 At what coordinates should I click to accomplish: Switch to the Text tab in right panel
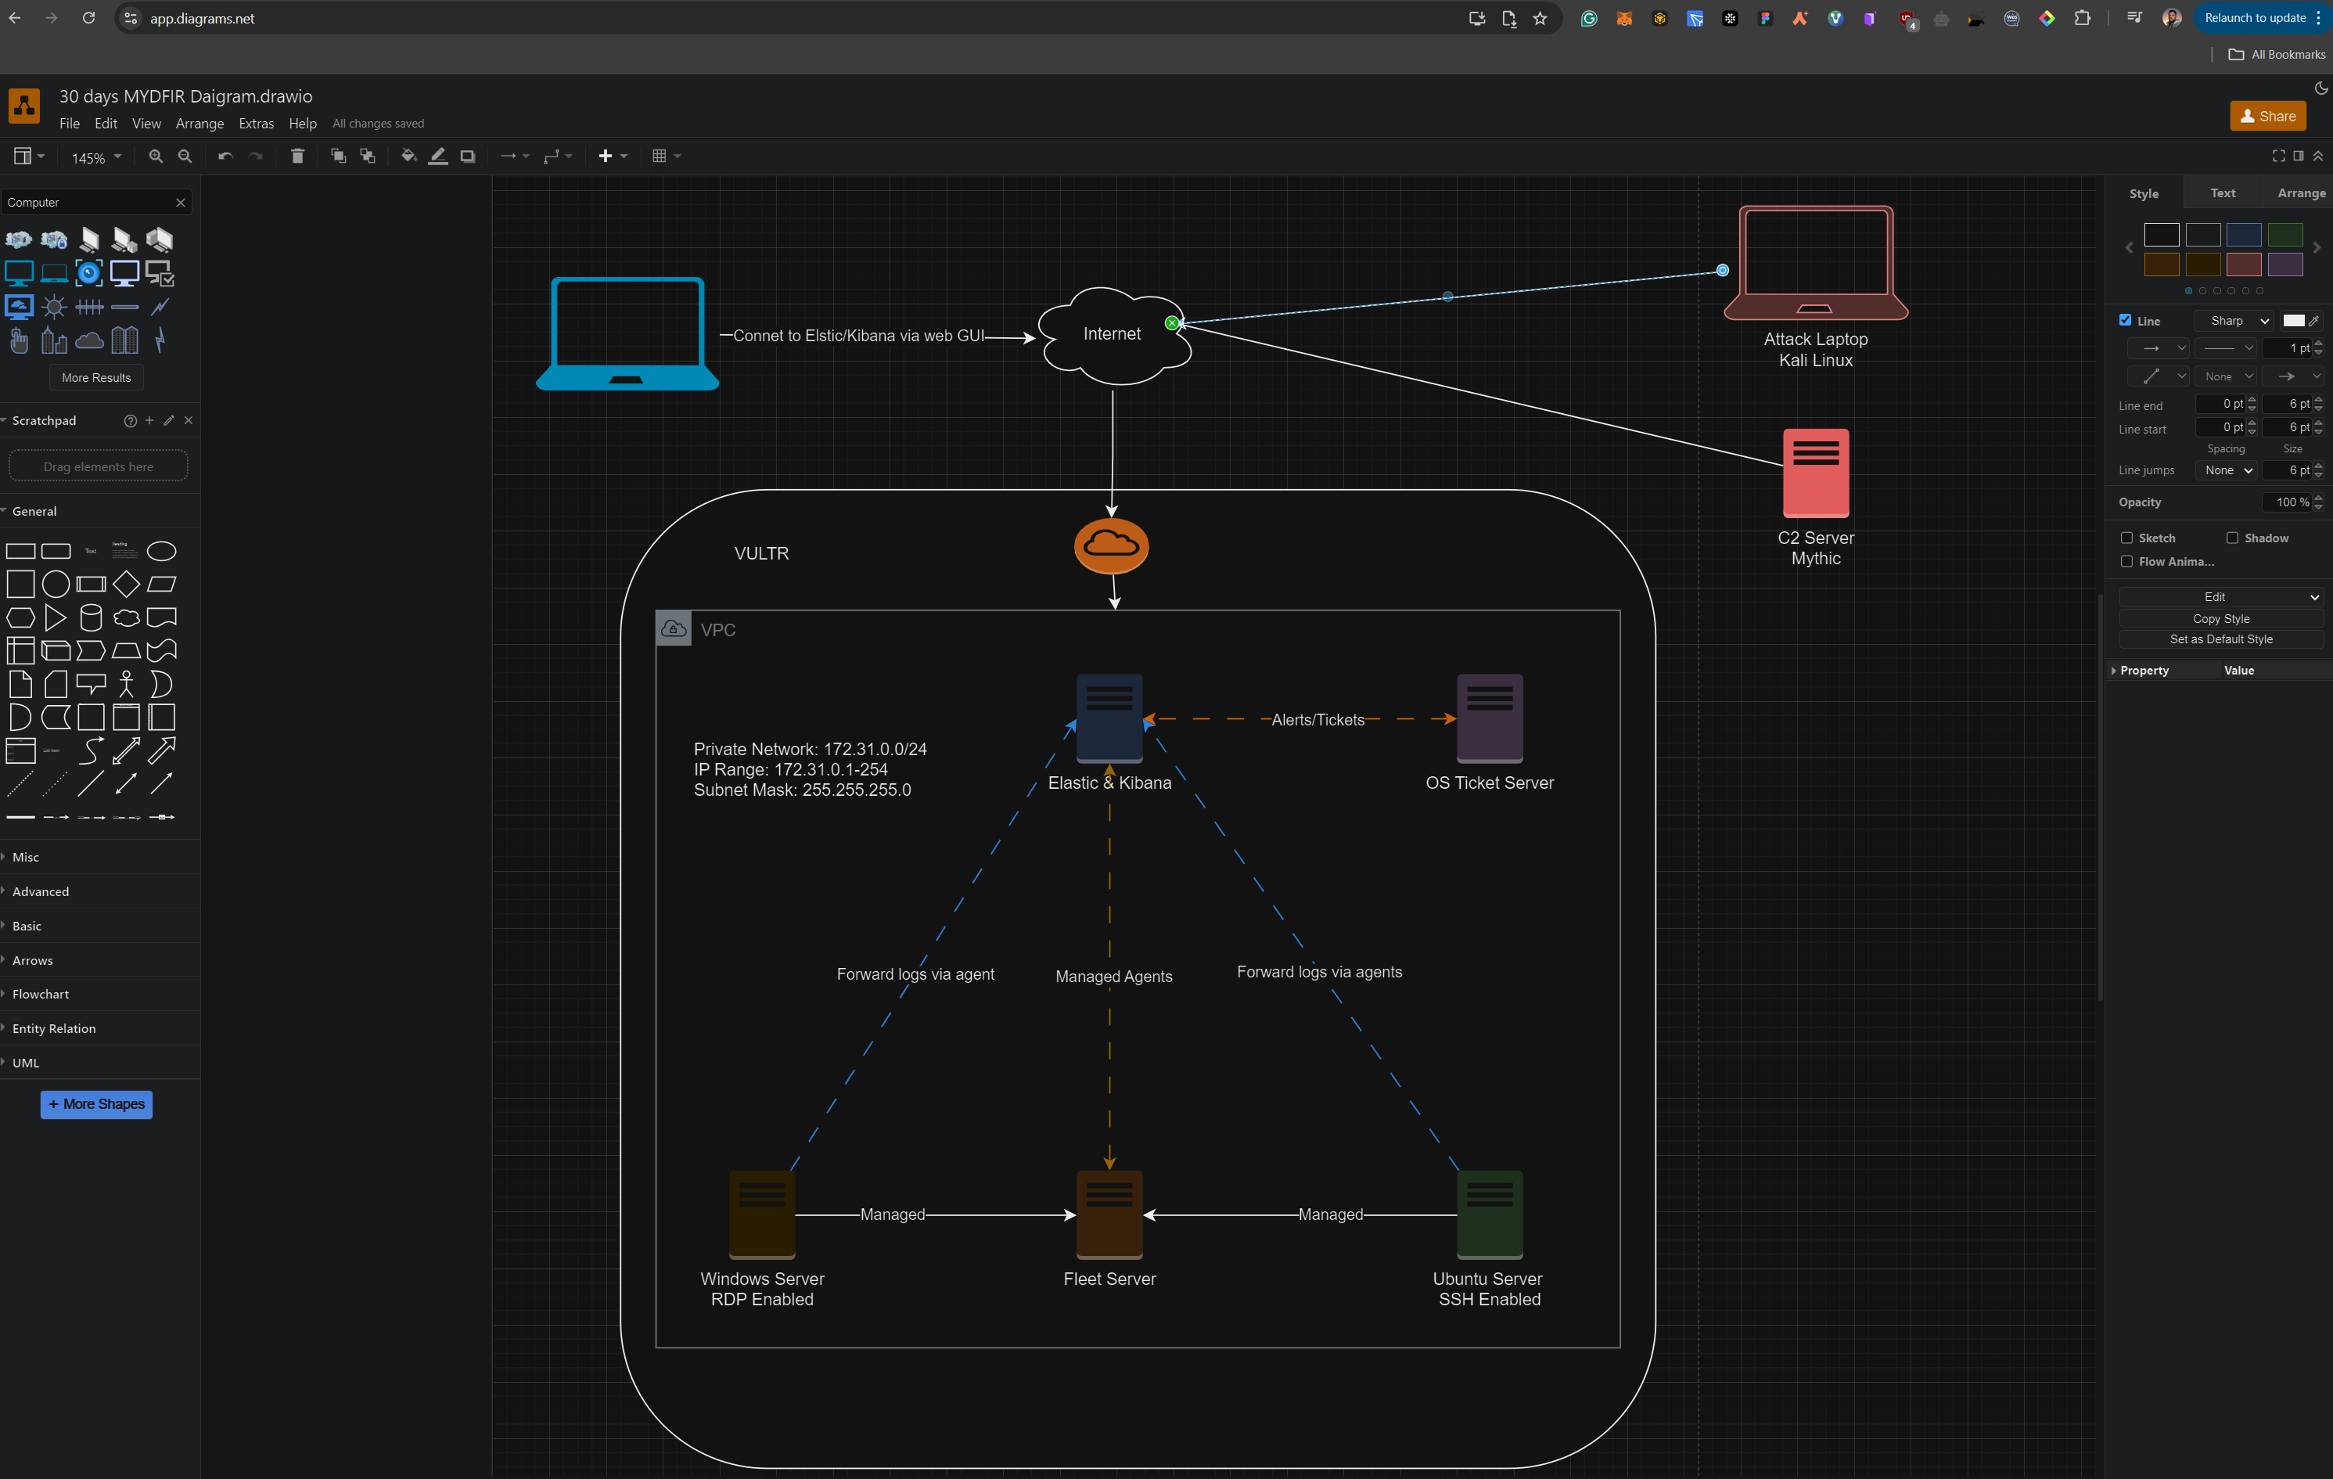pyautogui.click(x=2223, y=193)
